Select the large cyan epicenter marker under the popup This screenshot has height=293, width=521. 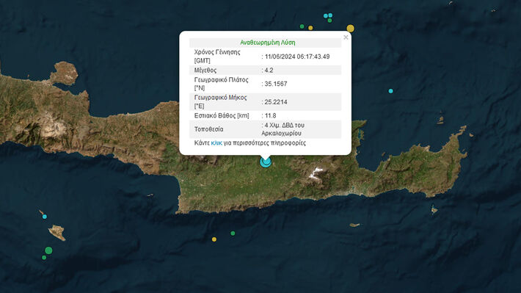(x=266, y=162)
